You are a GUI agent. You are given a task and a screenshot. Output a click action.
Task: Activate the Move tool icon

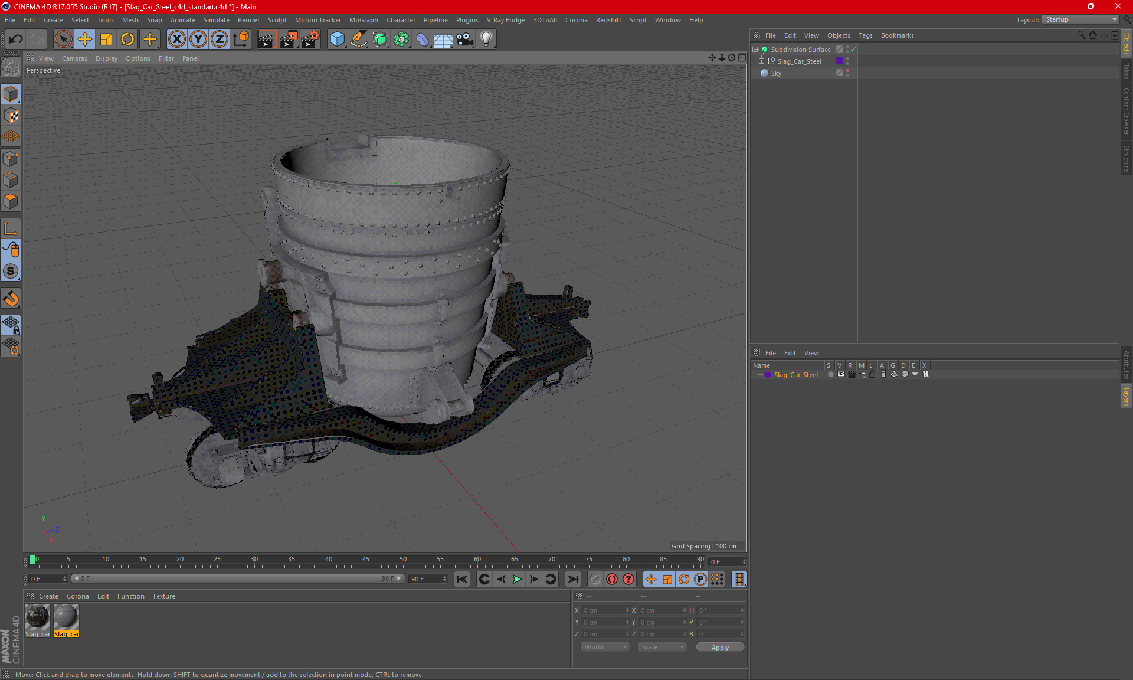85,40
